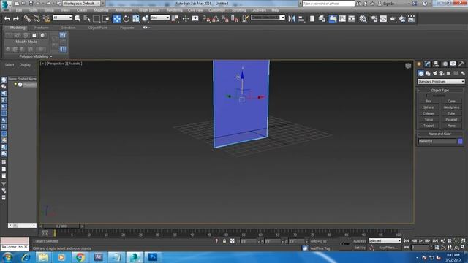
Task: Open the Graph Editors menu
Action: pyautogui.click(x=149, y=10)
